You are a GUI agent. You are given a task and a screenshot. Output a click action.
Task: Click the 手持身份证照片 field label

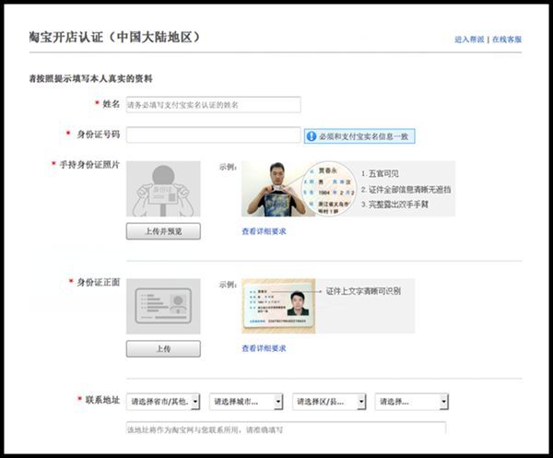89,165
